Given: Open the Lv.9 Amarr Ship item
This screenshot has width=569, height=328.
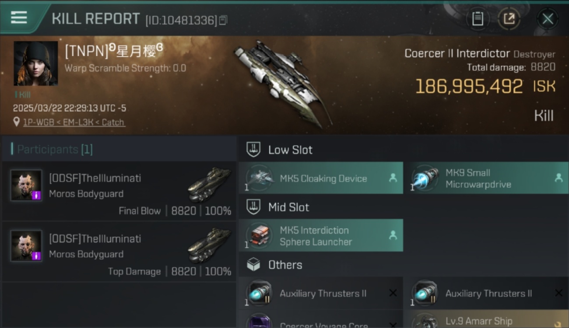Looking at the screenshot, I should click(x=486, y=320).
